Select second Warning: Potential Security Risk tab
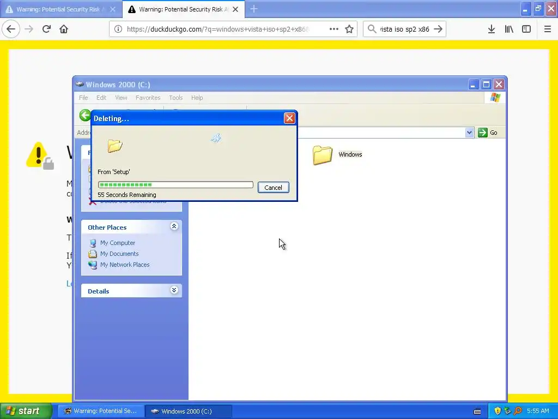 [184, 9]
